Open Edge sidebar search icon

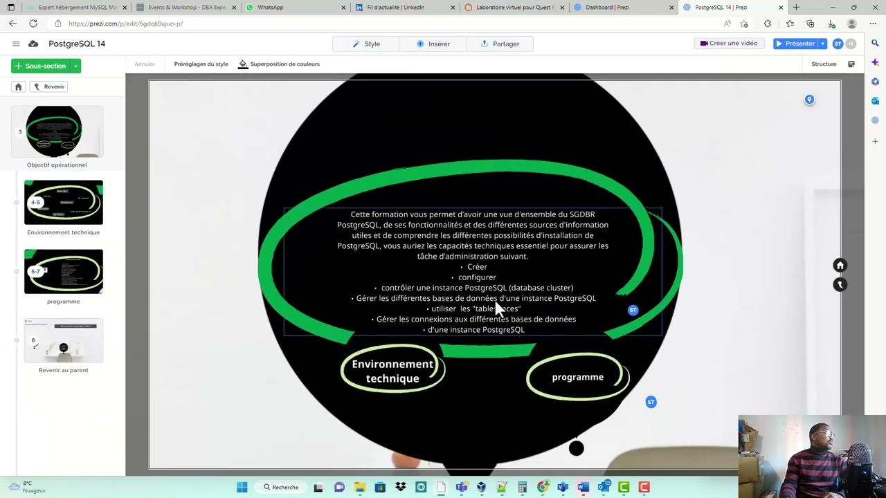(875, 43)
